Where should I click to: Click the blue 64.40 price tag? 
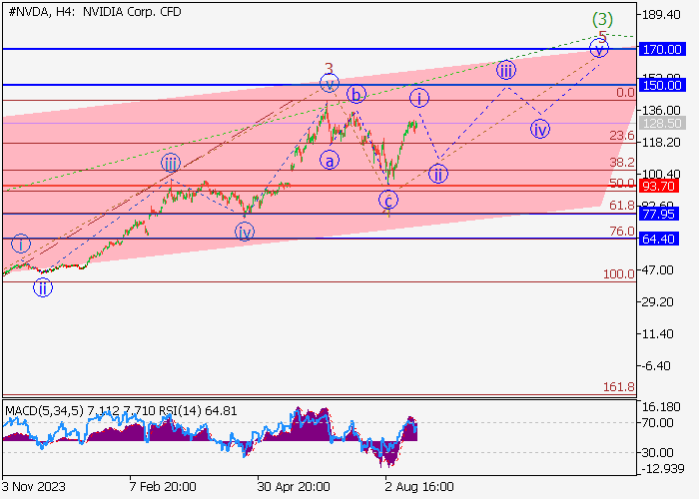point(658,239)
